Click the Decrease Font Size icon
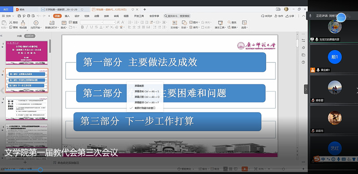Screen dimensions: 358x174 (x=123, y=22)
